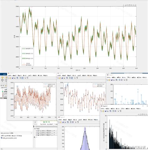This screenshot has height=150, width=148.
Task: Open the Help menu in Figure 1 window
Action: 145,77
